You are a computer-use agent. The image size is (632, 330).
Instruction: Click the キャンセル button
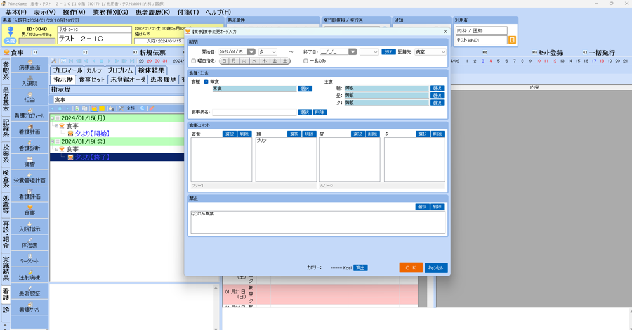point(436,268)
